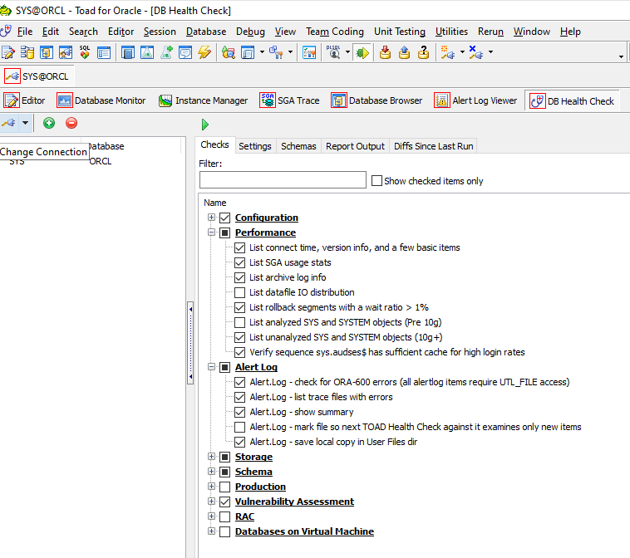Collapse the Performance tree node
630x558 pixels.
pyautogui.click(x=211, y=232)
